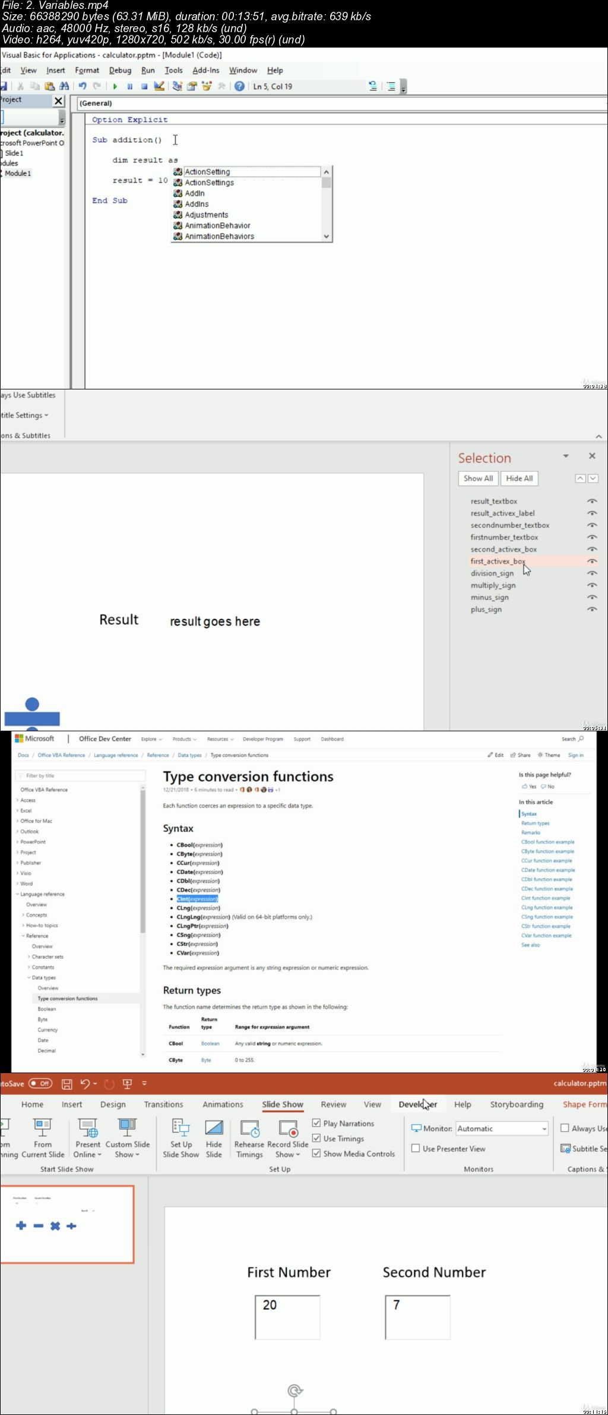This screenshot has width=608, height=1415.
Task: Uncheck Play Narrations checkbox
Action: click(316, 1123)
